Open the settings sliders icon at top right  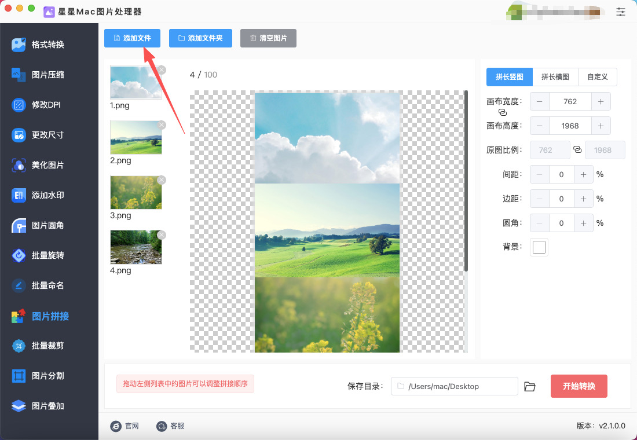[620, 12]
